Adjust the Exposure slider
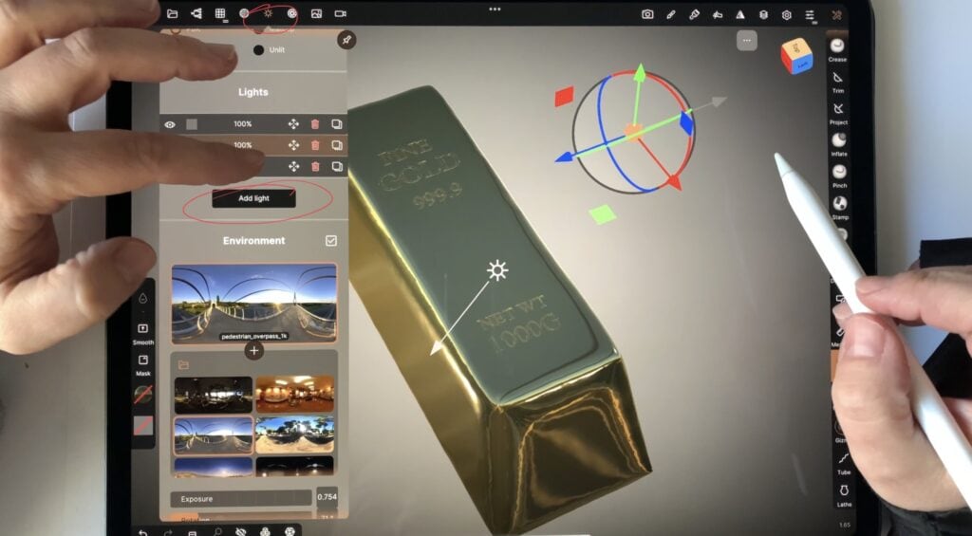Viewport: 972px width, 536px height. [x=241, y=498]
